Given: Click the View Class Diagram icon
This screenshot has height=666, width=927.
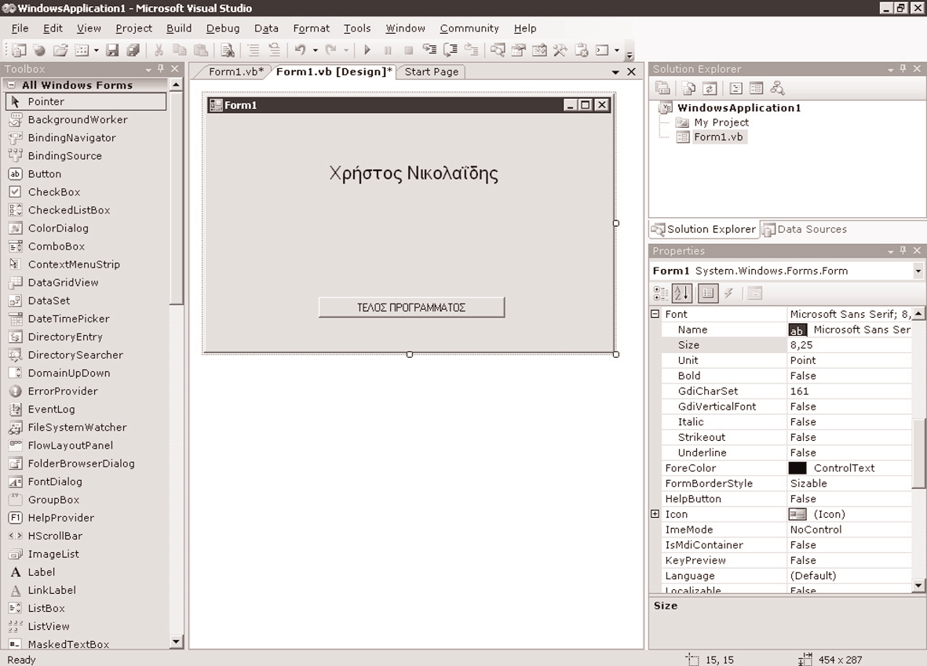Looking at the screenshot, I should click(777, 89).
